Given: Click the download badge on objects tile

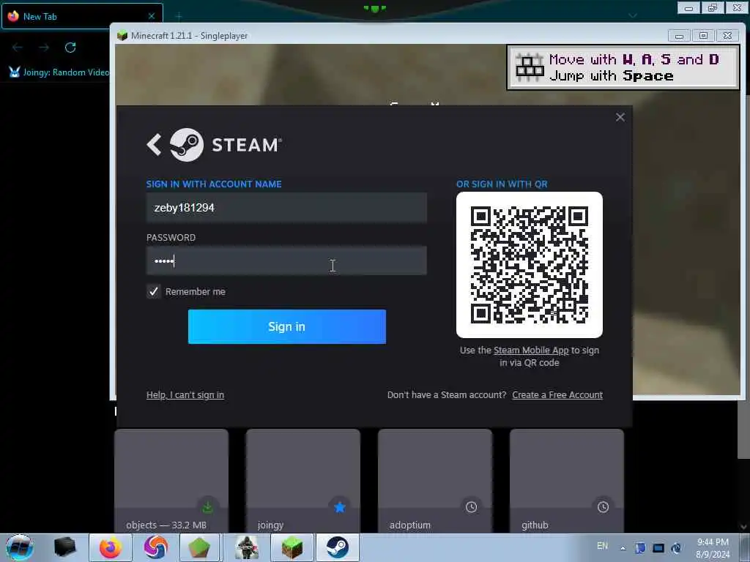Looking at the screenshot, I should (207, 507).
